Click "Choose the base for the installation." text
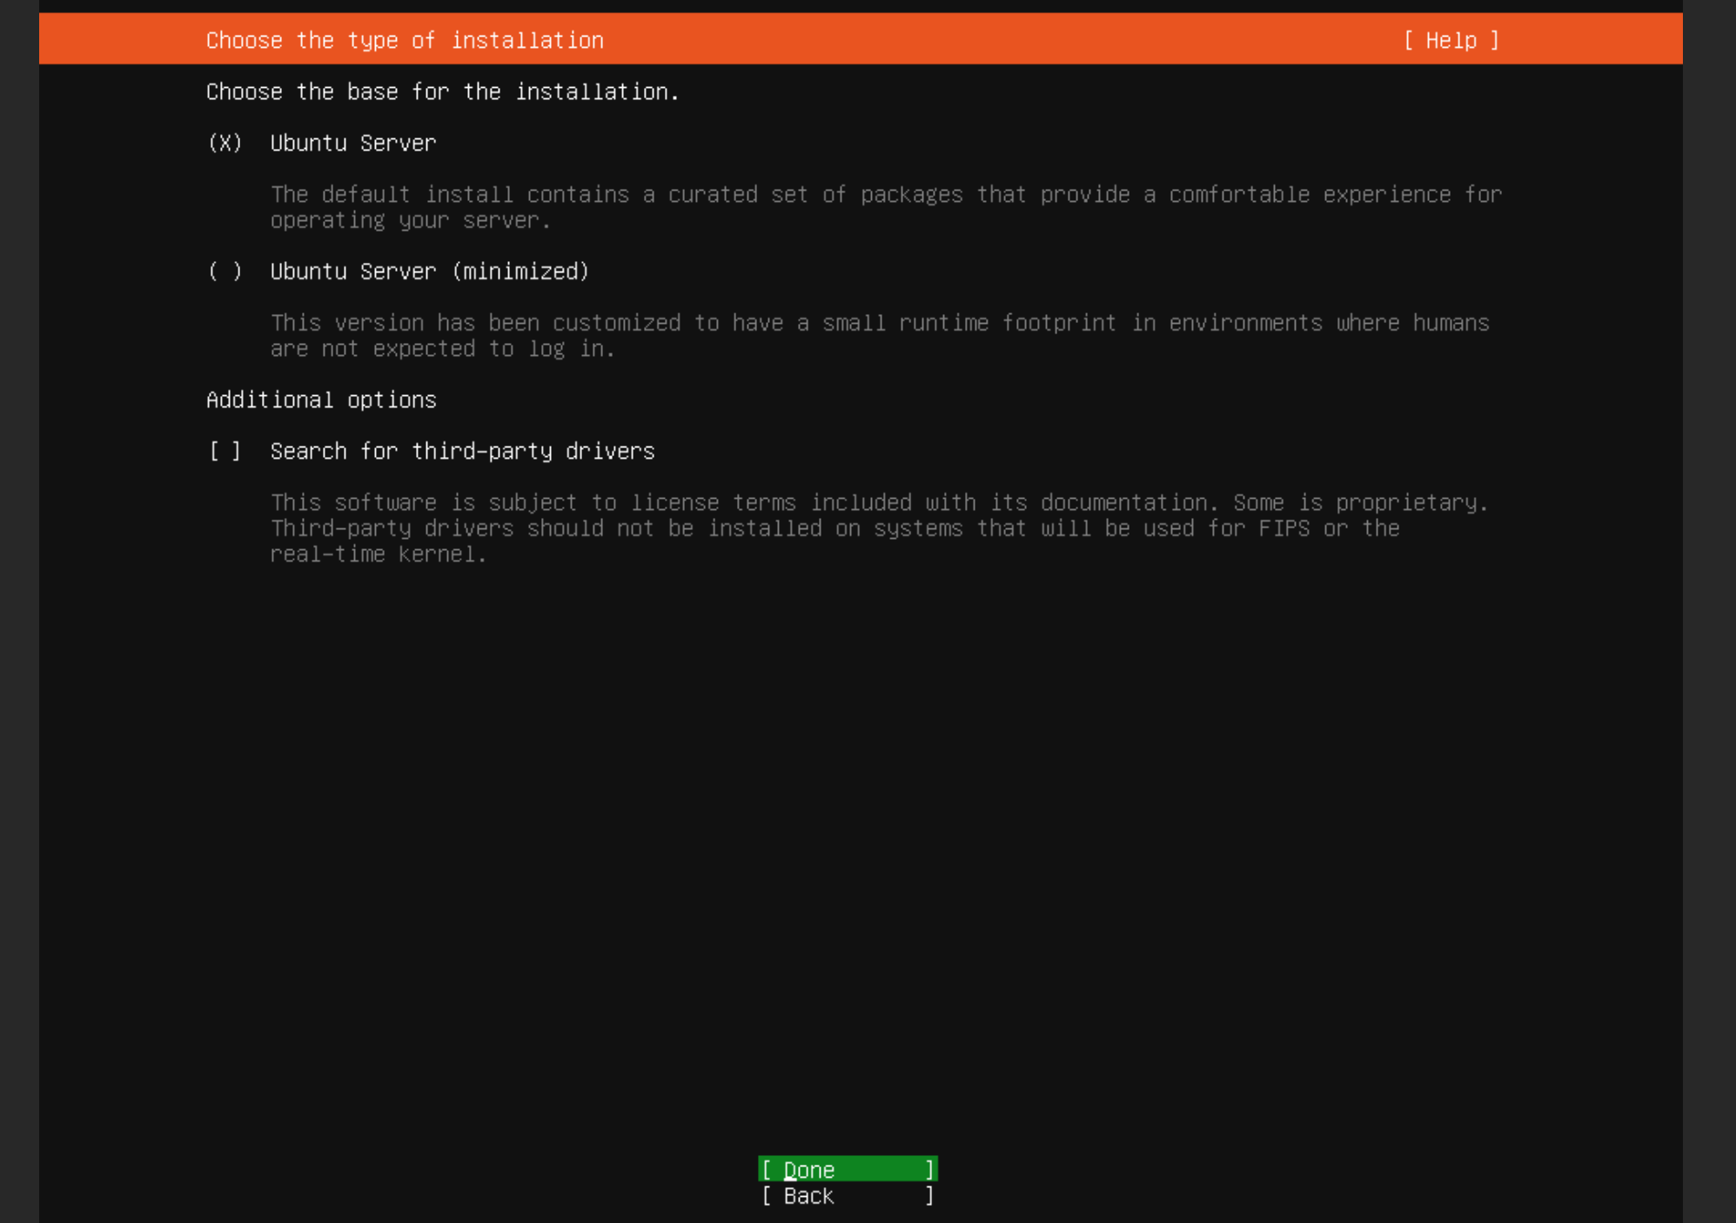The image size is (1736, 1223). (x=442, y=92)
